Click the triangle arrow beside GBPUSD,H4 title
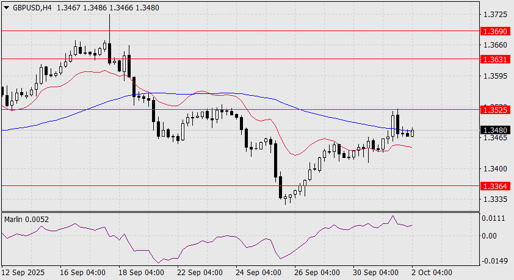This screenshot has width=514, height=280. tap(7, 8)
